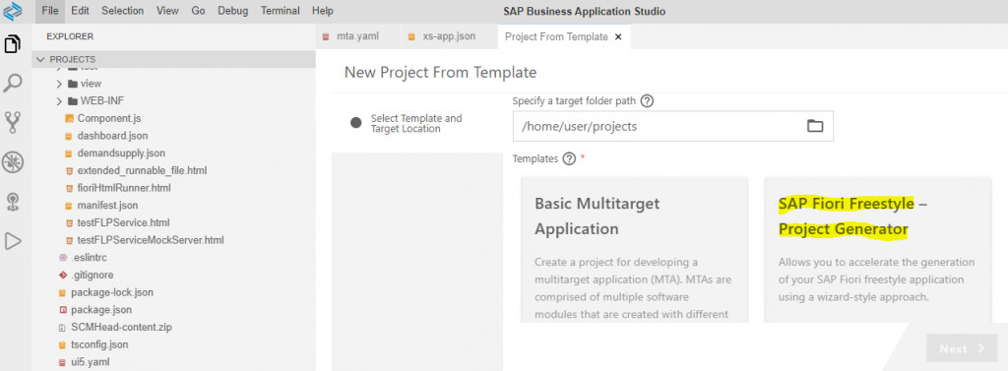The width and height of the screenshot is (1008, 371).
Task: Open the Source Control branch icon
Action: point(13,122)
